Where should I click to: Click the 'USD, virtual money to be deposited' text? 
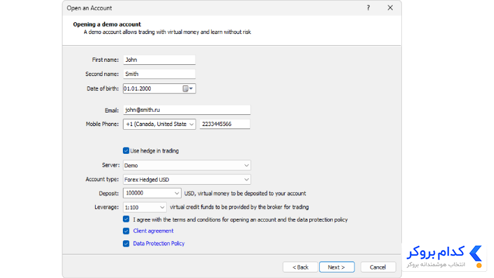245,193
